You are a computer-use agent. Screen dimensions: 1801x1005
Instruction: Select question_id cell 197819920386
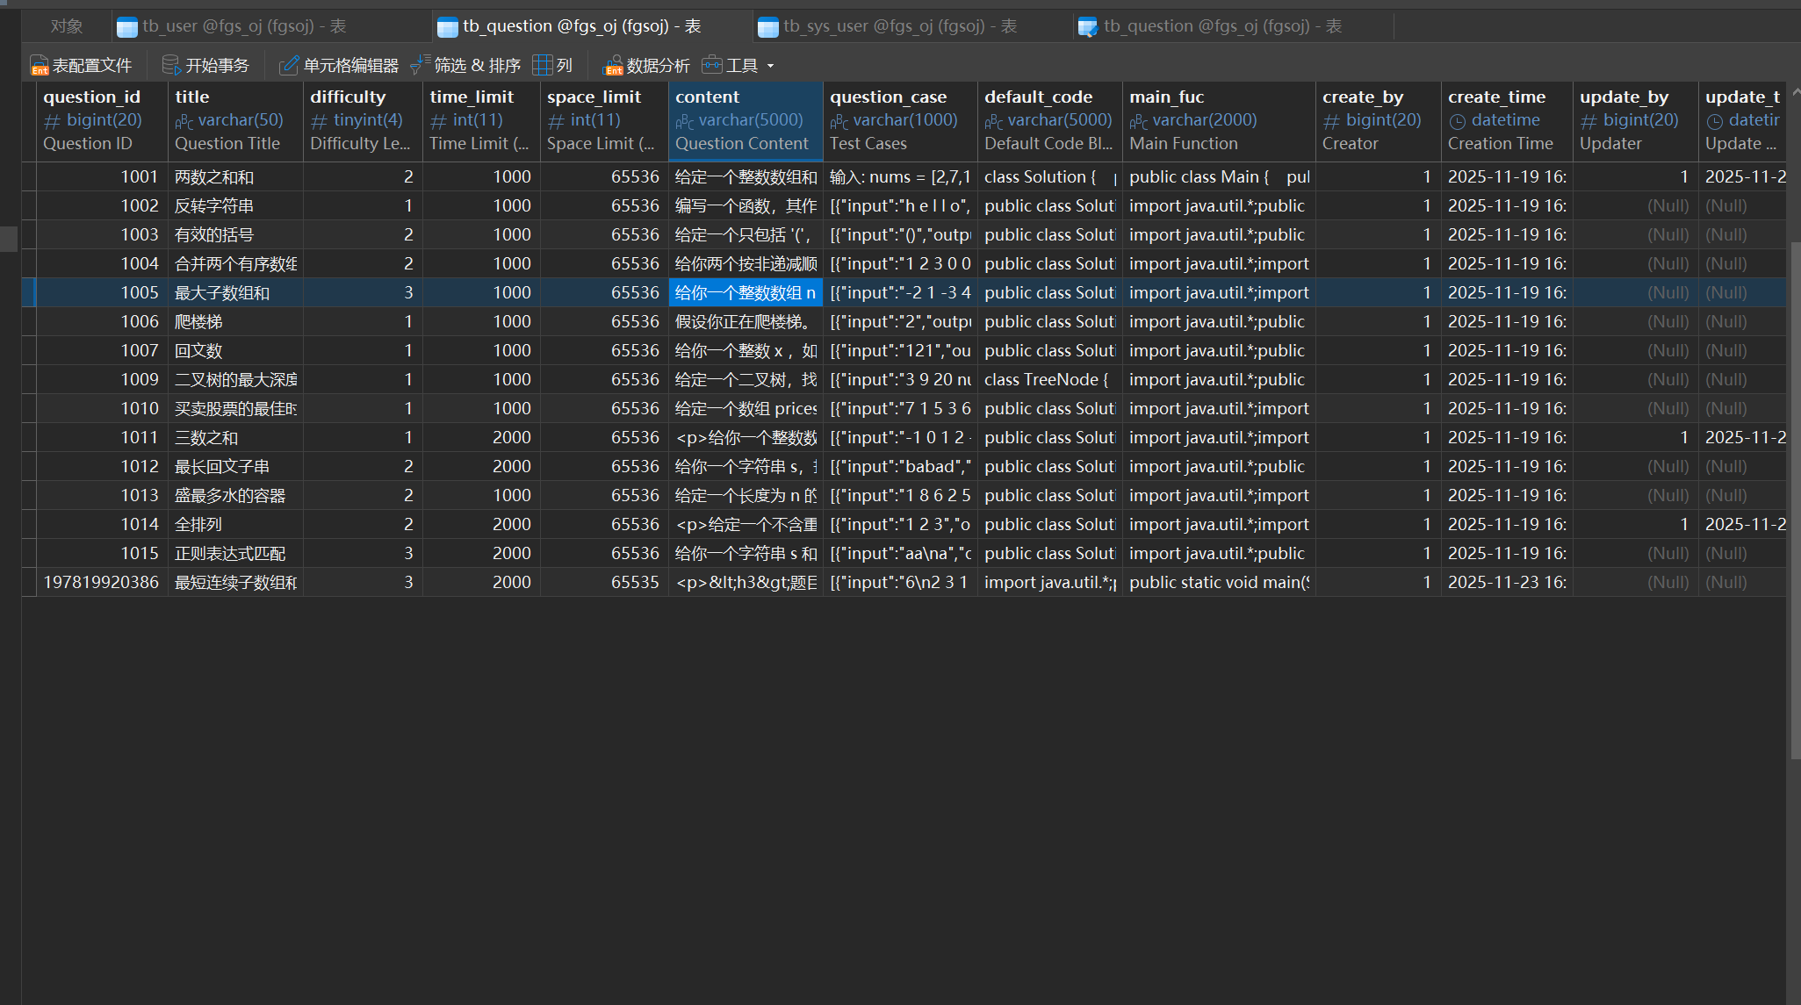tap(101, 582)
